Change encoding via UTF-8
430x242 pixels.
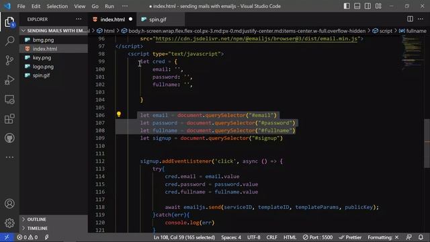click(254, 237)
